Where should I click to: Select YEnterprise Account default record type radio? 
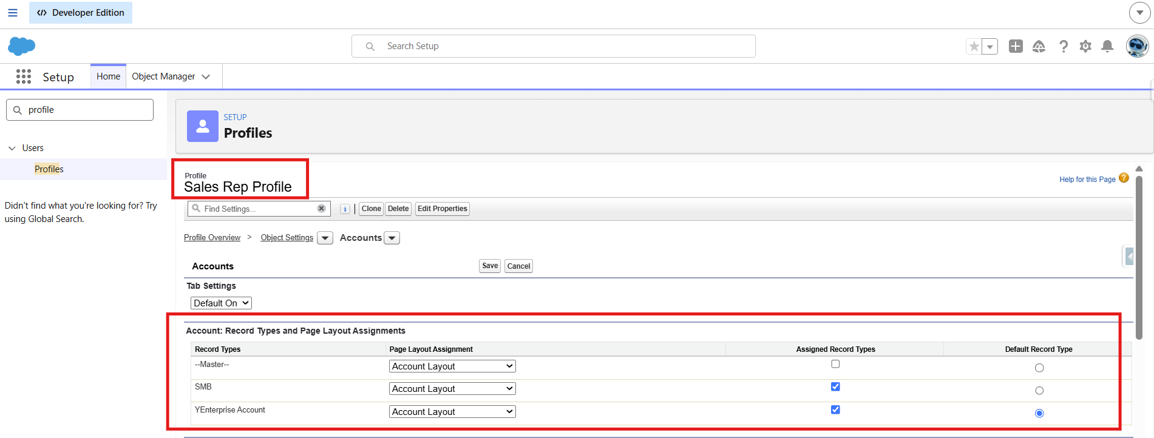(x=1039, y=413)
